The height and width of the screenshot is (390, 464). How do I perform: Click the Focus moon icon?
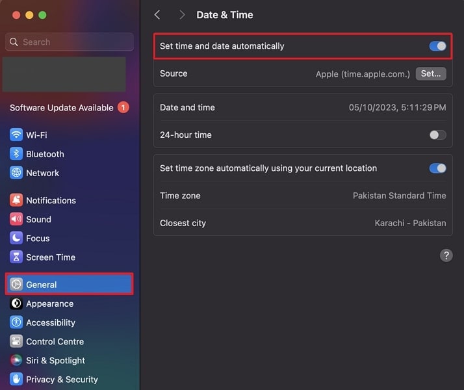click(16, 238)
